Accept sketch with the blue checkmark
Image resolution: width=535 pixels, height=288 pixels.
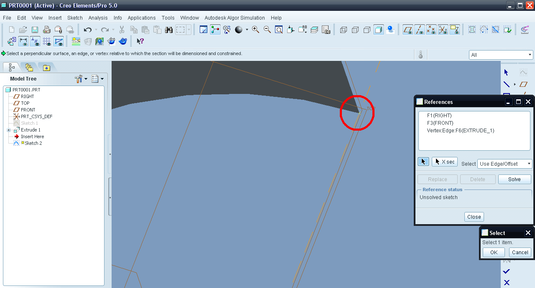point(507,271)
